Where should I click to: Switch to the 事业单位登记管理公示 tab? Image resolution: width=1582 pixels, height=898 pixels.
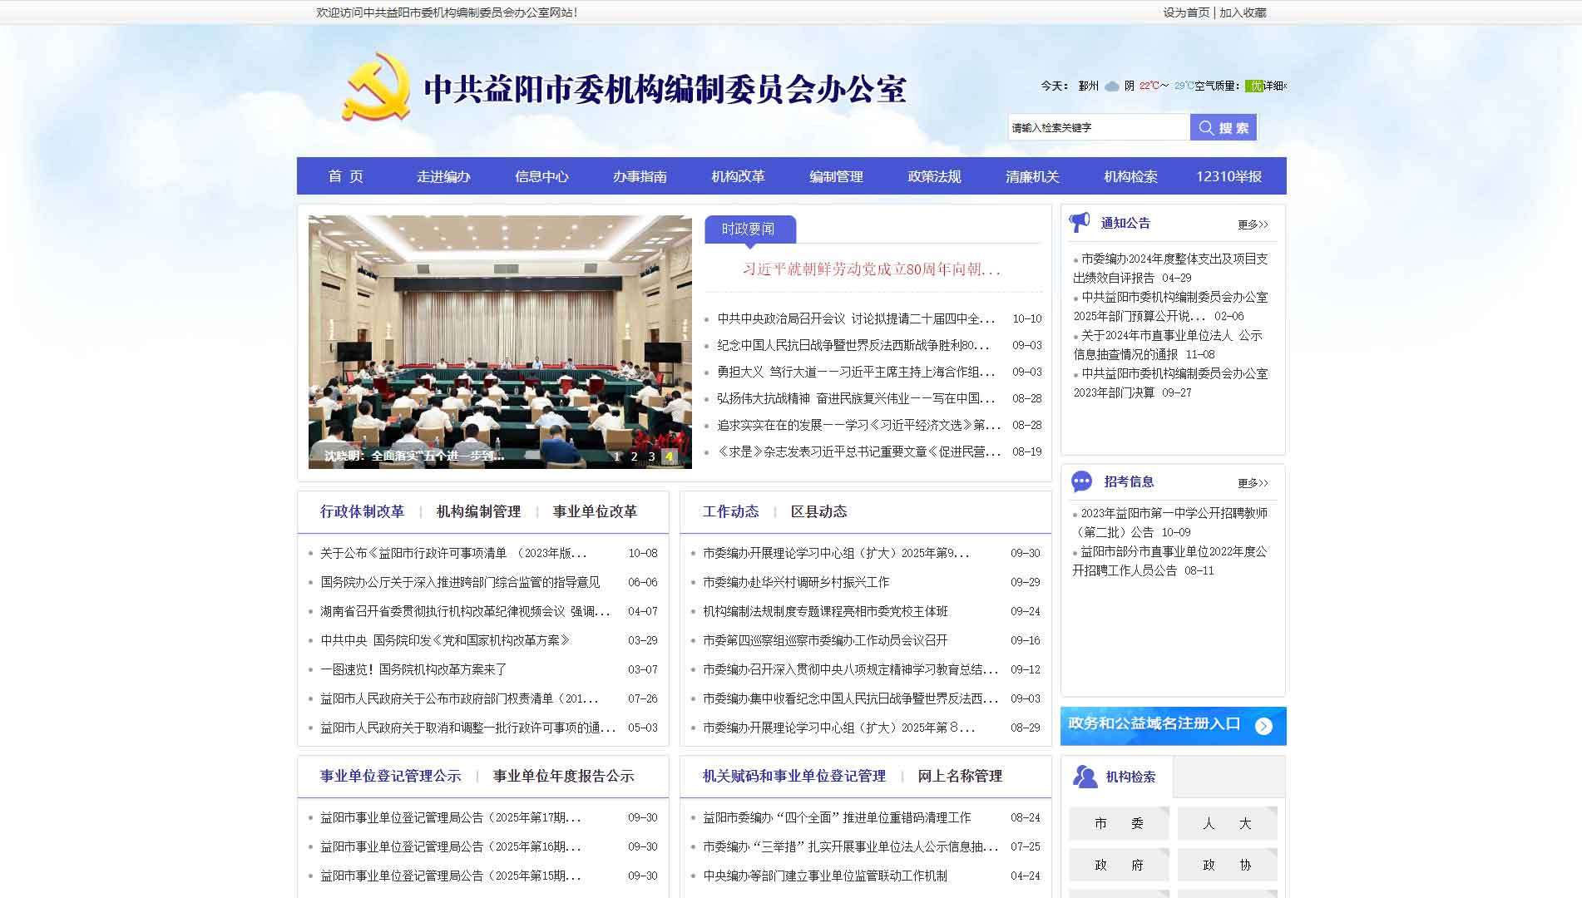click(390, 776)
